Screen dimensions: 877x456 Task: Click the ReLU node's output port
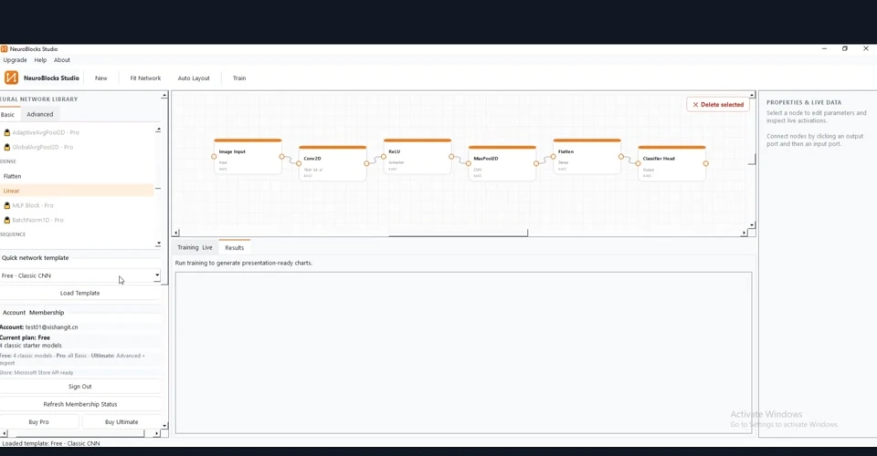451,157
